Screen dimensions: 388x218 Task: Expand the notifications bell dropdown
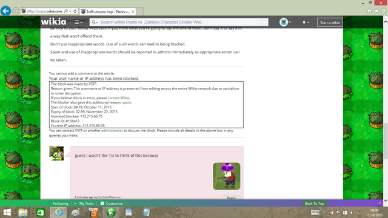(306, 22)
